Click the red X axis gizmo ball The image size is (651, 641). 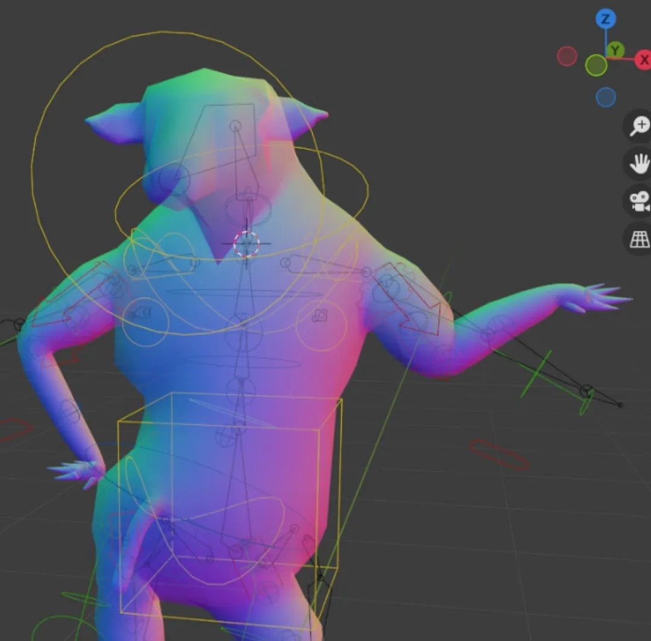click(x=643, y=60)
